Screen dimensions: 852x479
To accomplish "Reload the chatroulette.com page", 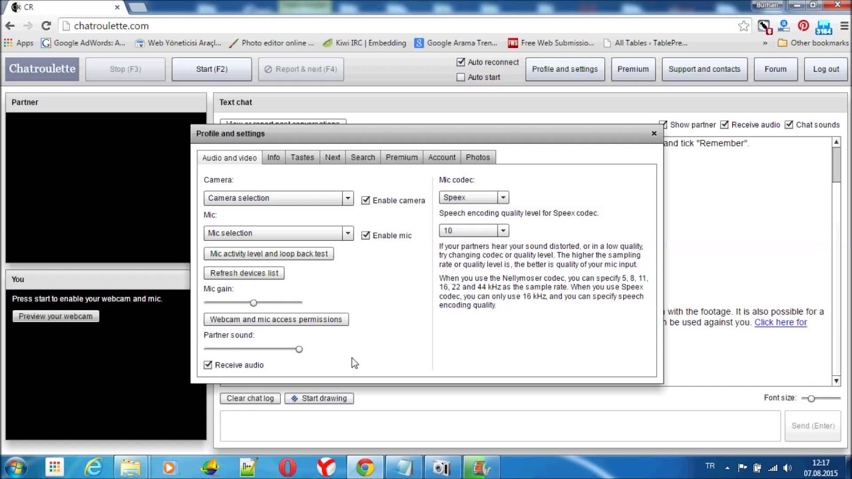I will 46,26.
